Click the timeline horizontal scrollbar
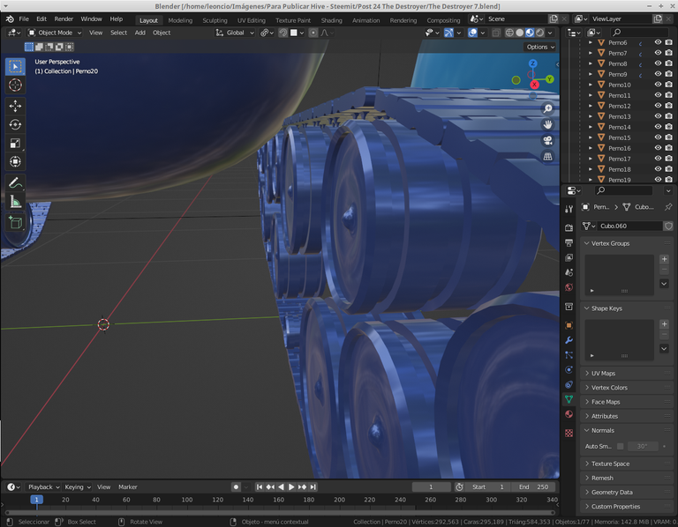This screenshot has width=678, height=527. (x=280, y=513)
